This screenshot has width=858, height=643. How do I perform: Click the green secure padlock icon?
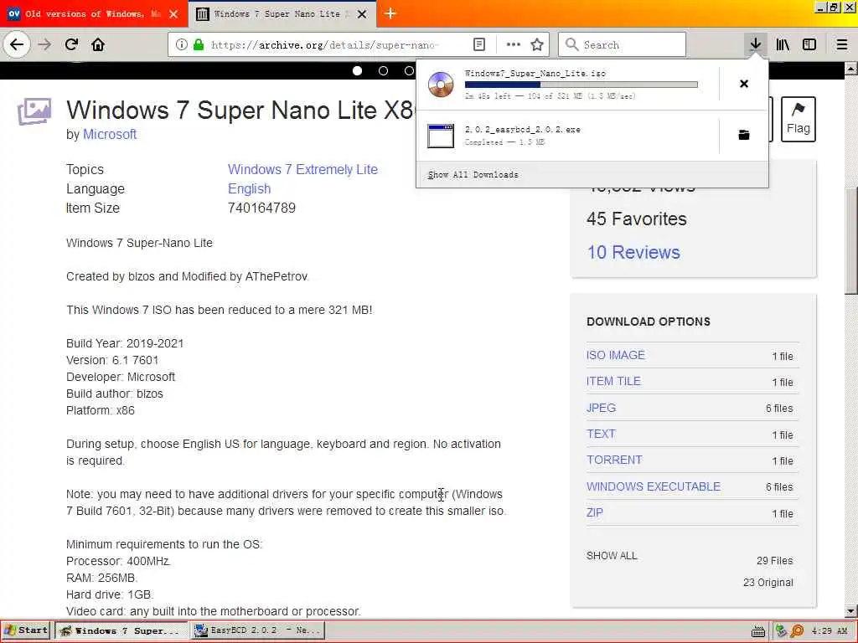pos(199,45)
